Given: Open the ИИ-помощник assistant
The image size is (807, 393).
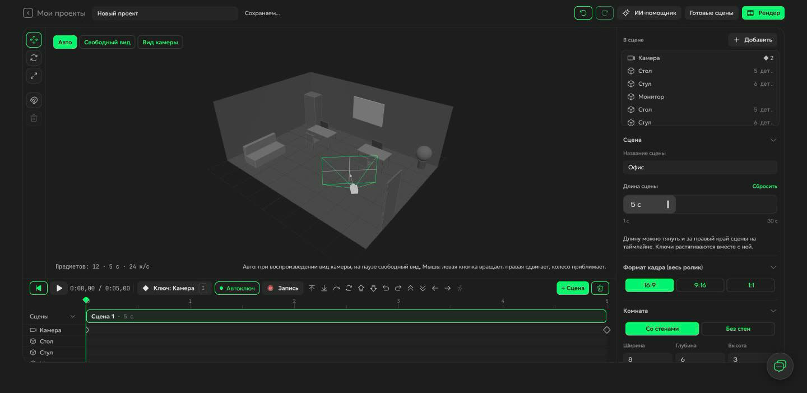Looking at the screenshot, I should (649, 13).
